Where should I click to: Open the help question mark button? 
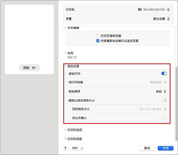pos(65,148)
